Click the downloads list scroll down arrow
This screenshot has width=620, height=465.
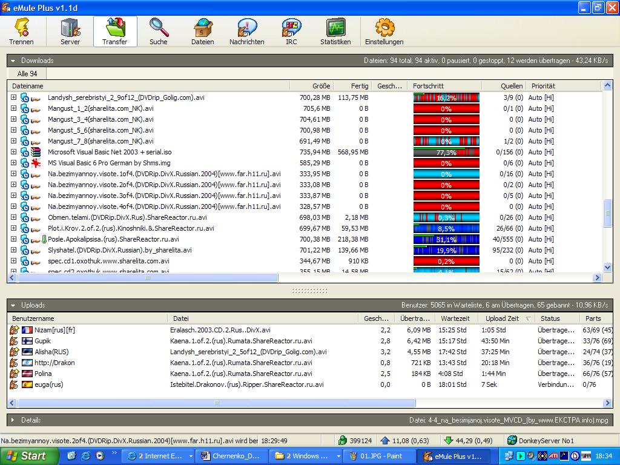point(608,268)
